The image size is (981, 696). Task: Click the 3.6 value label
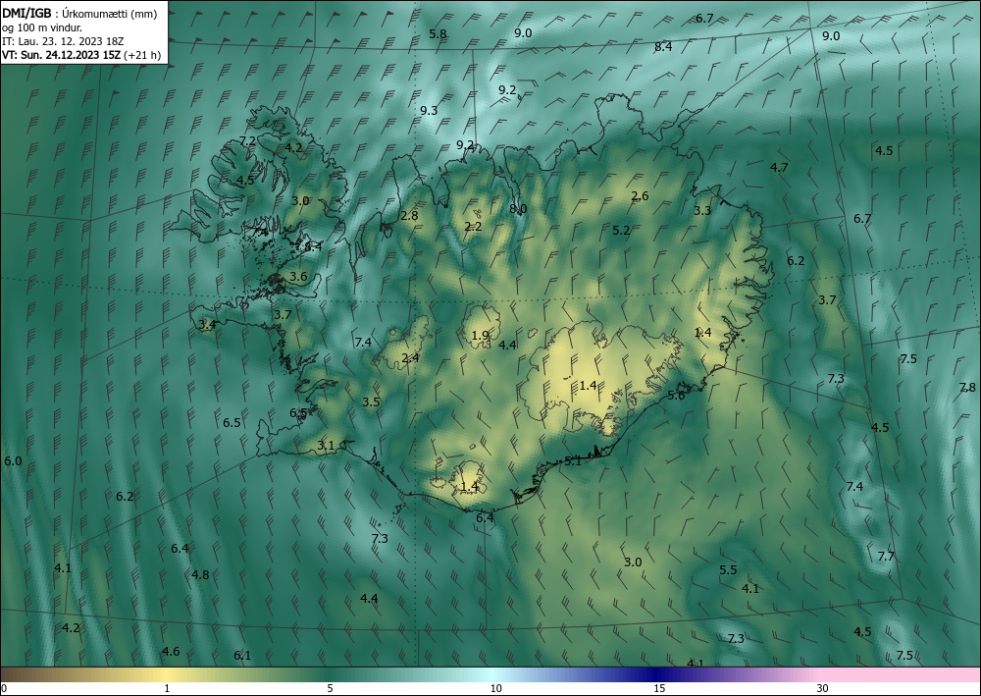point(298,277)
